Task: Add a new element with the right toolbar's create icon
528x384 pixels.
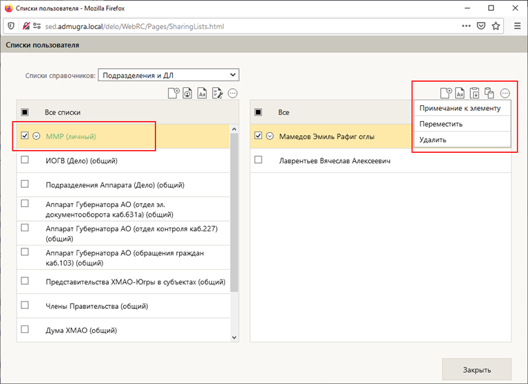Action: pos(446,93)
